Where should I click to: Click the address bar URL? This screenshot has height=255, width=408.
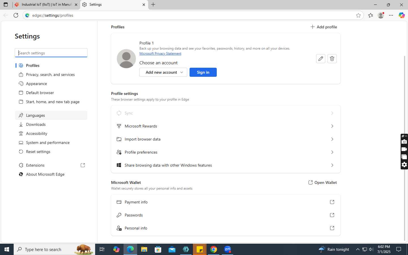(x=53, y=15)
